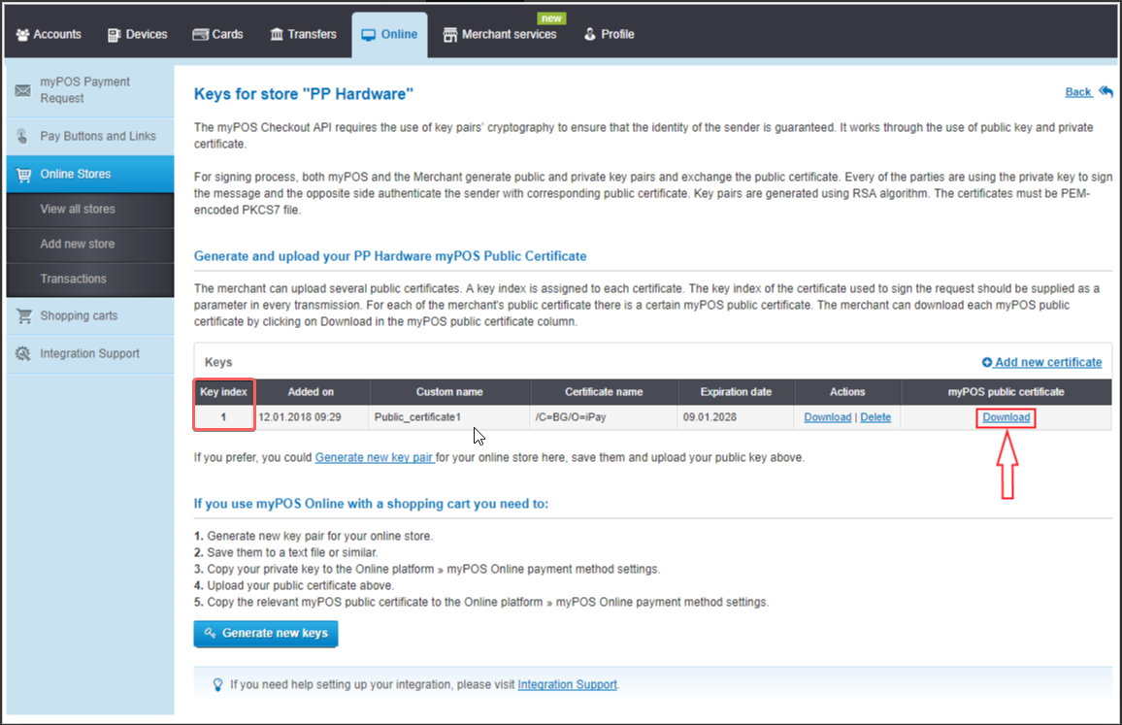The image size is (1122, 725).
Task: Open the Devices tab
Action: pyautogui.click(x=138, y=34)
